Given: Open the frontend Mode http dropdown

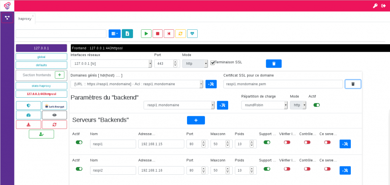Looking at the screenshot, I should pos(195,63).
